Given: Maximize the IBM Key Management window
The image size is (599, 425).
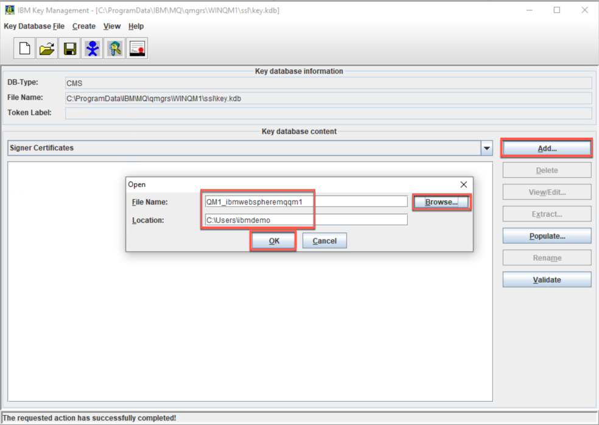Looking at the screenshot, I should 557,10.
